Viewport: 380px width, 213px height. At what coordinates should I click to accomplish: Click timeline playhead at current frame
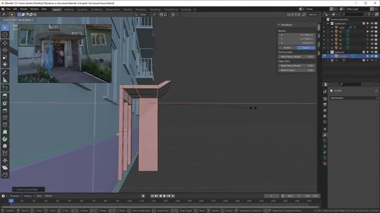tap(11, 201)
